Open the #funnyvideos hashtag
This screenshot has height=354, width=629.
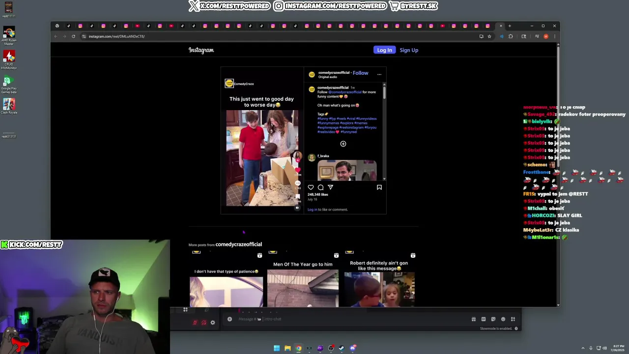(366, 118)
